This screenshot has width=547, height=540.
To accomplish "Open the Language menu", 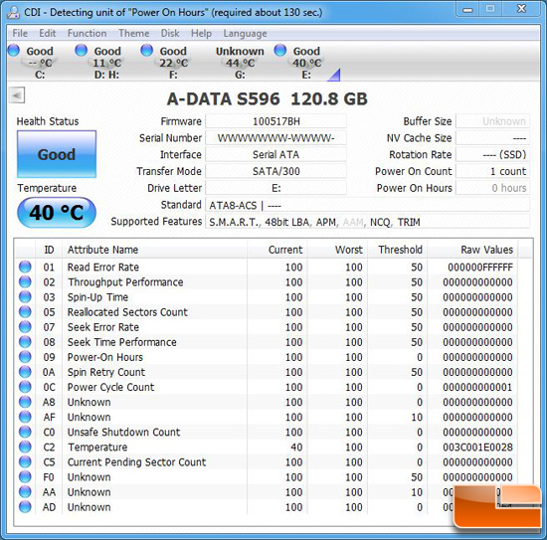I will pyautogui.click(x=245, y=33).
